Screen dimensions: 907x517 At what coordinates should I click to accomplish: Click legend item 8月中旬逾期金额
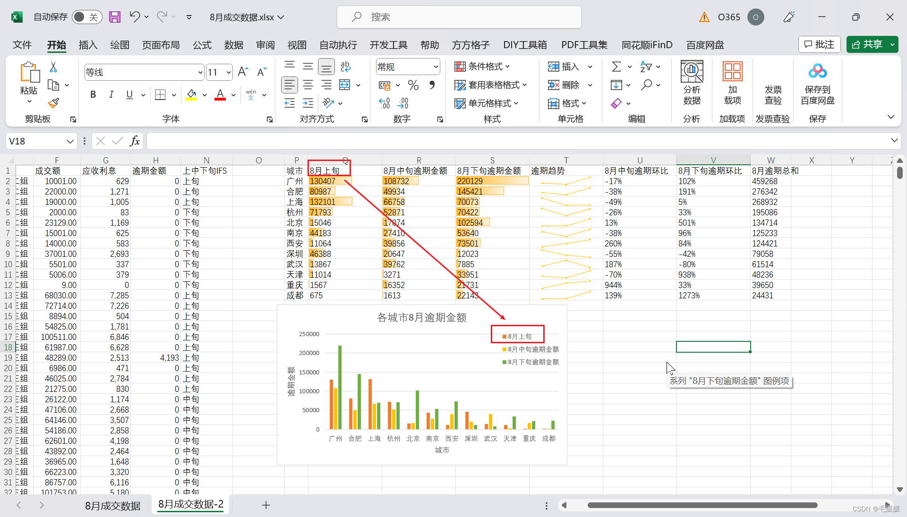531,349
